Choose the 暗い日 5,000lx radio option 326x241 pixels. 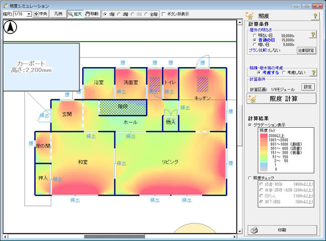(254, 44)
